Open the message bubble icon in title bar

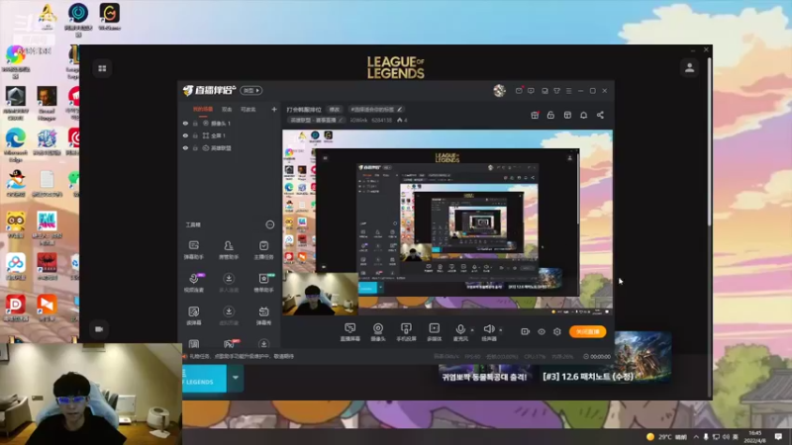pyautogui.click(x=531, y=91)
